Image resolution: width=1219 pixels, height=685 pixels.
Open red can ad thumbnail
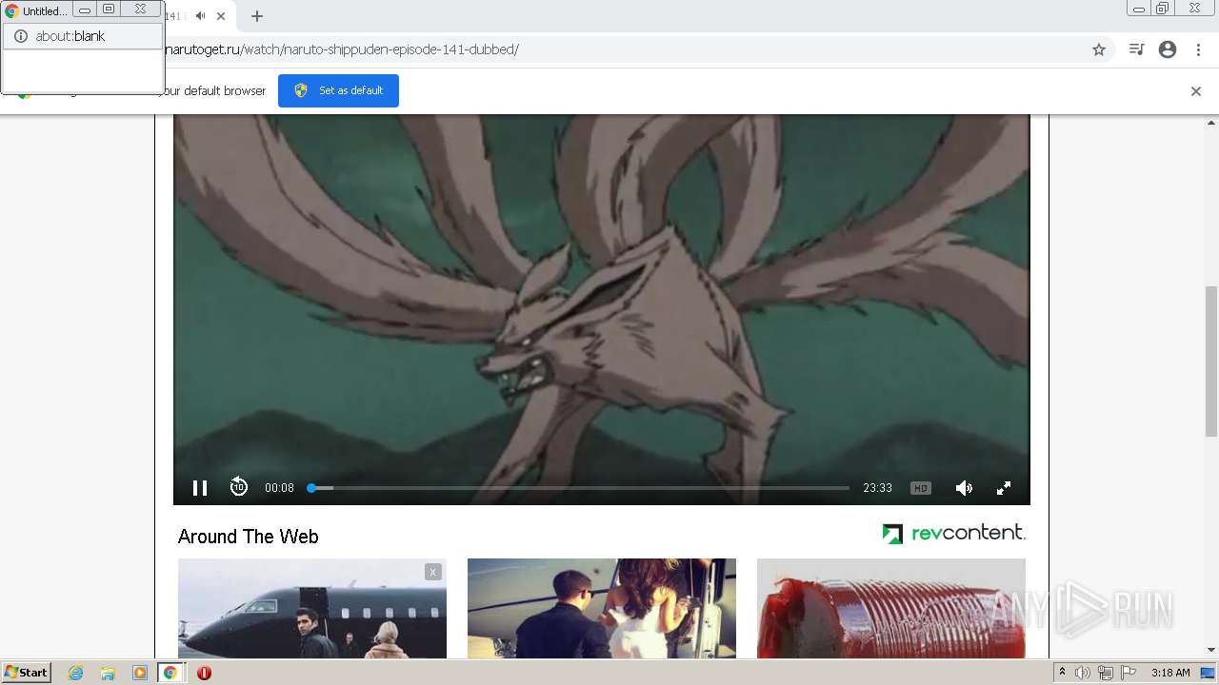pyautogui.click(x=891, y=608)
